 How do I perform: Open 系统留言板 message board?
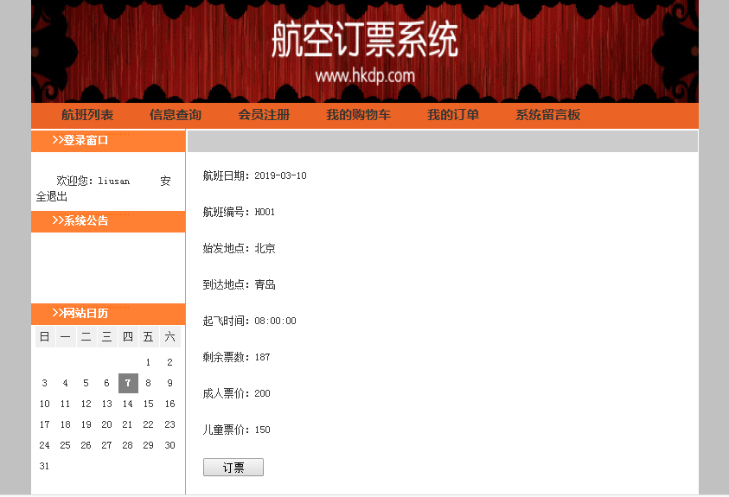[547, 115]
